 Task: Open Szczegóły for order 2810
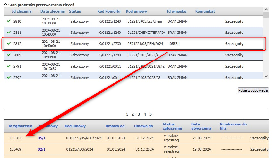[234, 21]
